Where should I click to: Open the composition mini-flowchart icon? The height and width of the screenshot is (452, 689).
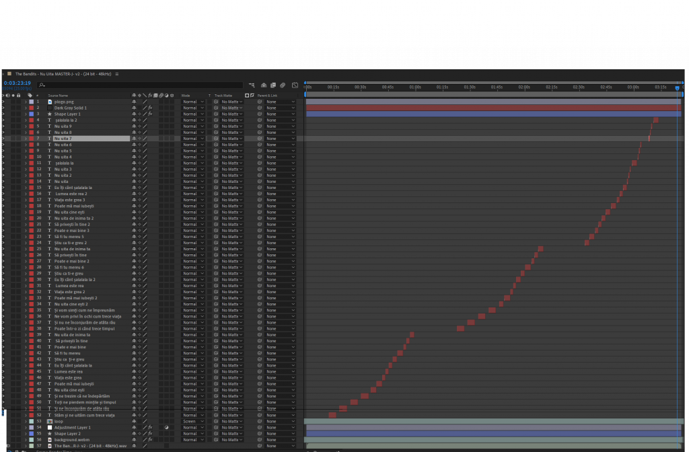pyautogui.click(x=252, y=85)
